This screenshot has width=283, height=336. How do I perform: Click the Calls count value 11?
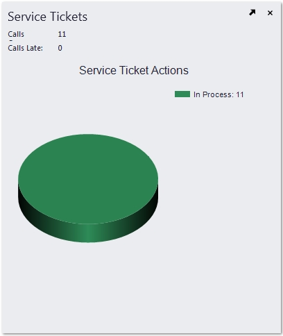(x=62, y=34)
